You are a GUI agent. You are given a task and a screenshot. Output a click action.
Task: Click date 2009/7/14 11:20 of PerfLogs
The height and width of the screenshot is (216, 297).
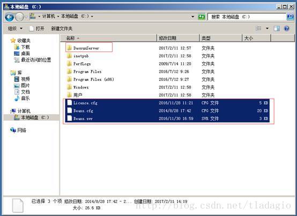tap(175, 64)
